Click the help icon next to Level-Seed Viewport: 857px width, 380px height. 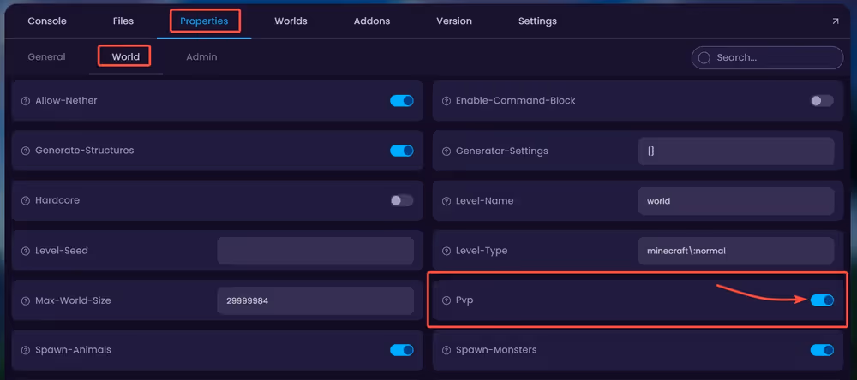tap(26, 251)
